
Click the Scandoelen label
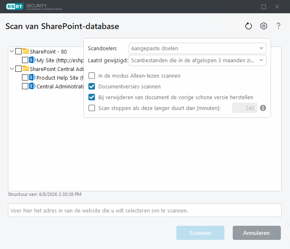102,48
